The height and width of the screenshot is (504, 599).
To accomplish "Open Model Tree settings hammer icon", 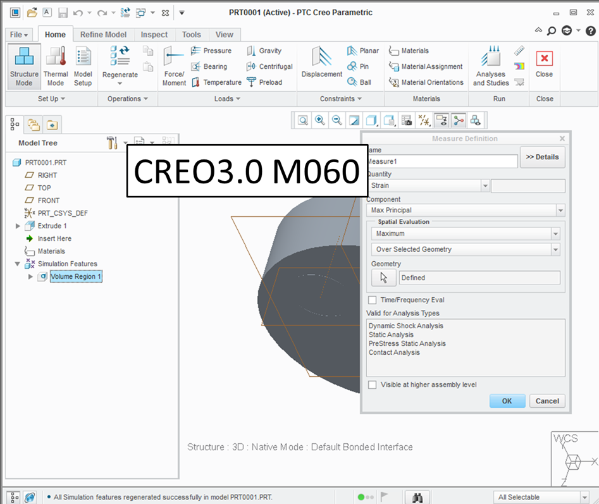I will click(x=113, y=143).
